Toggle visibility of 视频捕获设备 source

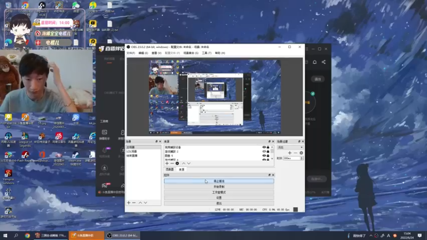pos(264,147)
